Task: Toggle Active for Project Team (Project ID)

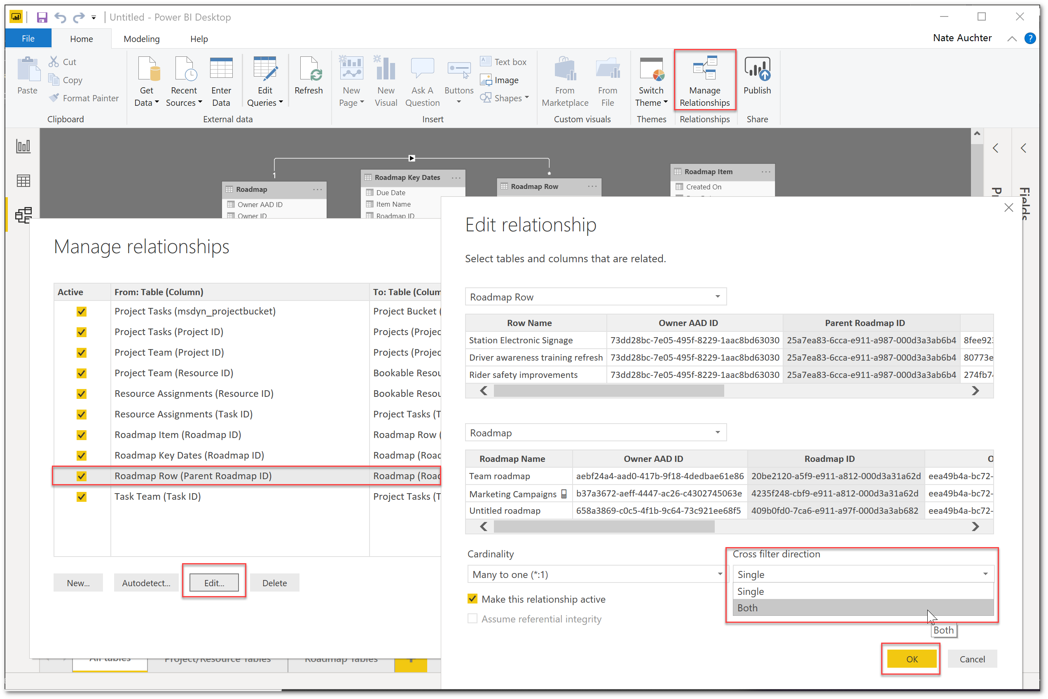Action: 81,352
